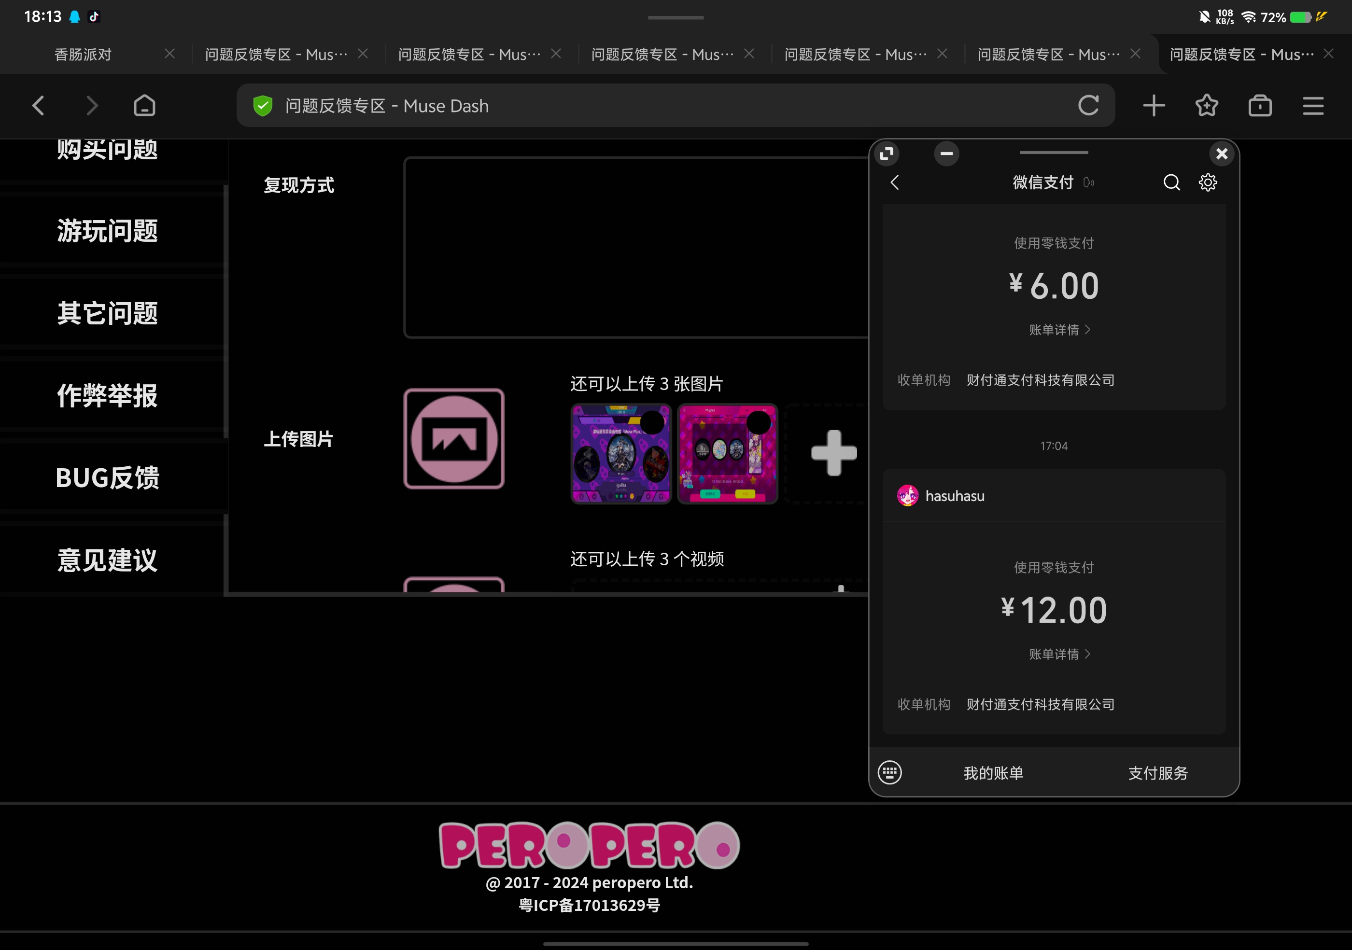Screen dimensions: 1352x950
Task: Close the active 问题反馈专区 tab
Action: (x=1328, y=54)
